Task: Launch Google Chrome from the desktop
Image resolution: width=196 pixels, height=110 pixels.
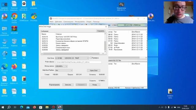Action: (x=14, y=18)
